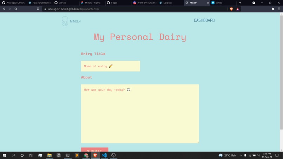Reload the current page
Viewport: 283px width, 159px height.
point(16,9)
